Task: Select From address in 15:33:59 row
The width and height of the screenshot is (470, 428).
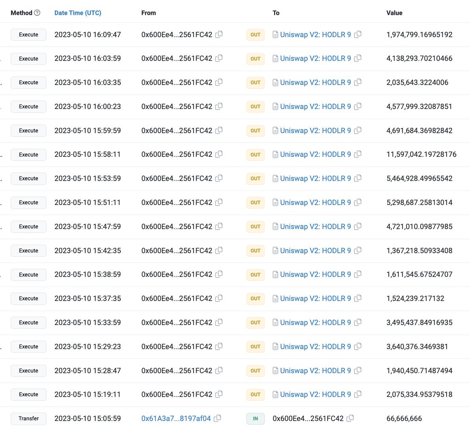Action: click(x=177, y=323)
